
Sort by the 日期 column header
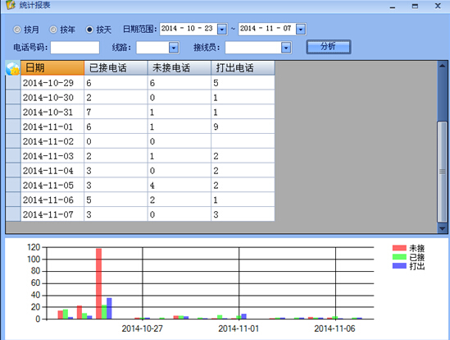coord(52,68)
